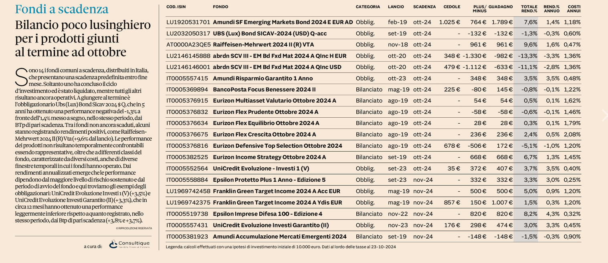The image size is (608, 263).
Task: Click fund 'Epsilon Imprese Difesa 100 - Edizione 4'
Action: click(x=268, y=214)
